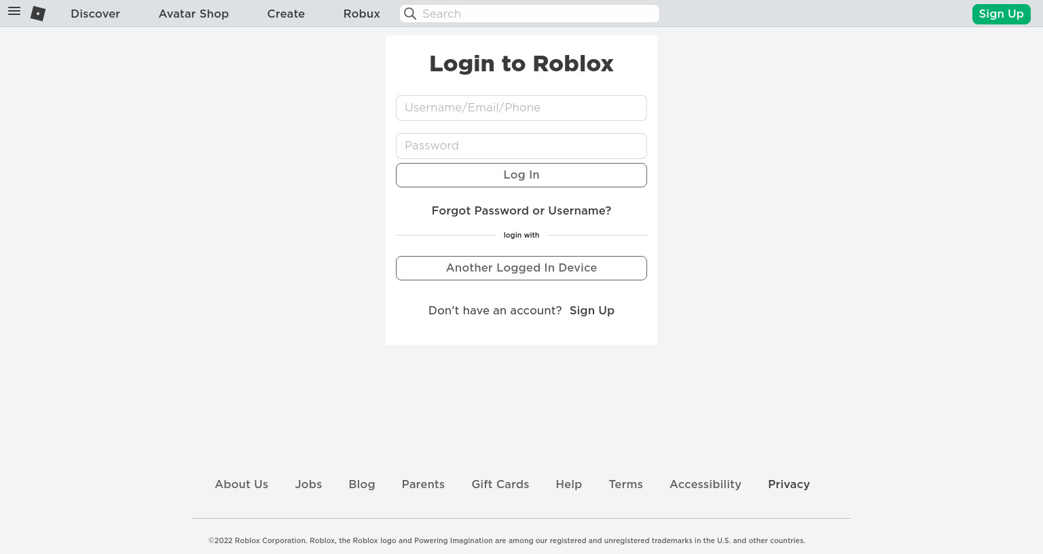Open Accessibility footer link
1043x554 pixels.
706,484
